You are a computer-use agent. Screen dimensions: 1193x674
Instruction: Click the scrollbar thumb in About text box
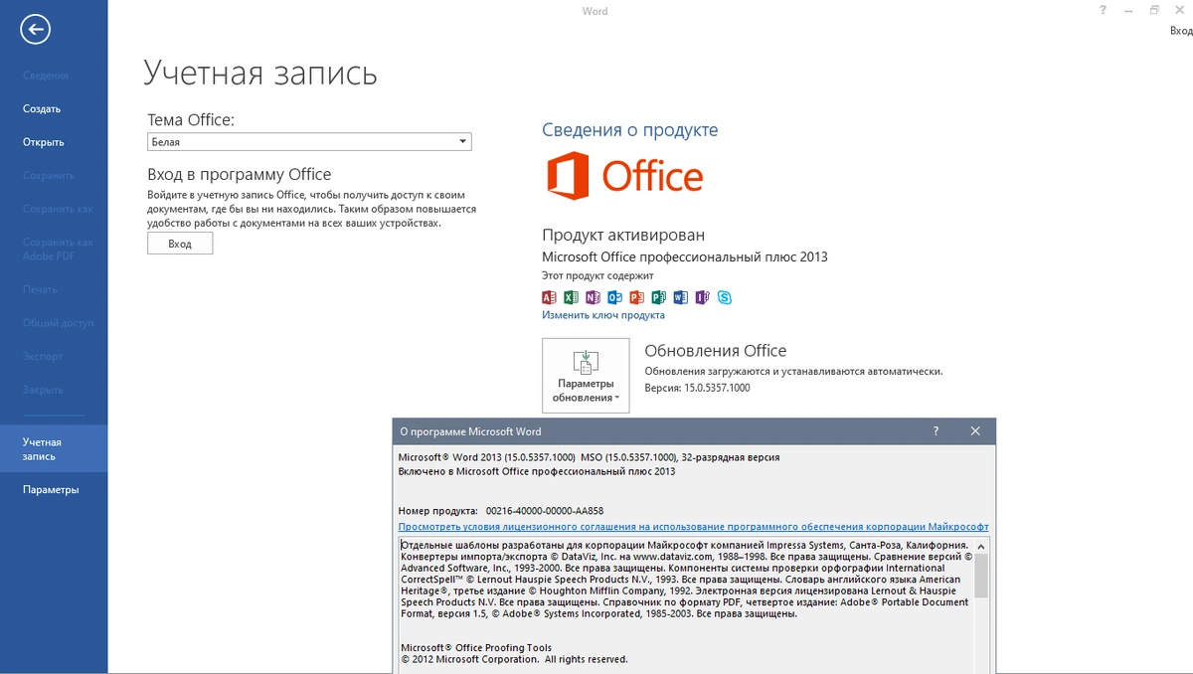click(981, 577)
